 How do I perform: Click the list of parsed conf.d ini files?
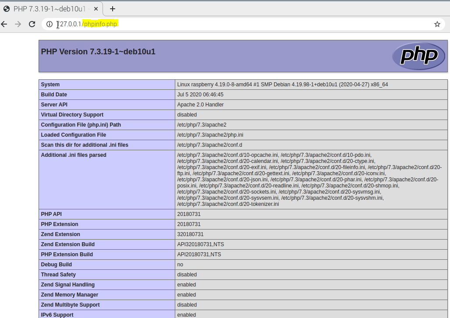[x=309, y=180]
